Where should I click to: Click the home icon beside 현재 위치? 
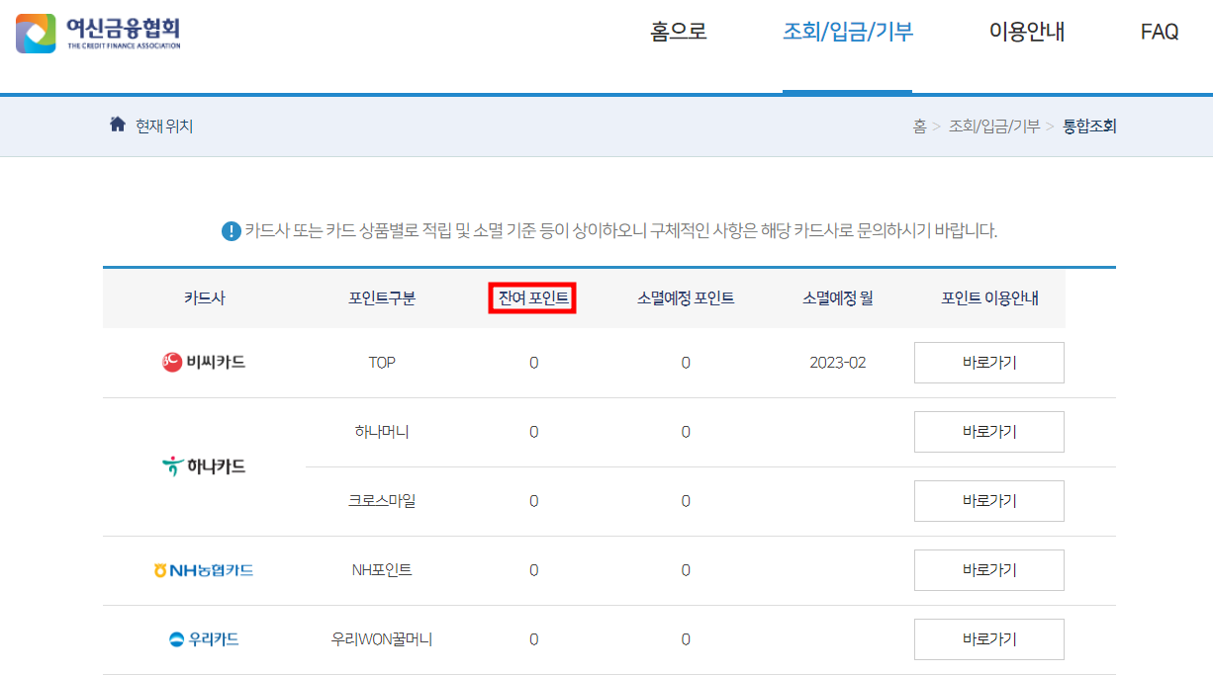coord(118,125)
